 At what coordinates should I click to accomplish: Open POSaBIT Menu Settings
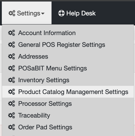coord(68,68)
